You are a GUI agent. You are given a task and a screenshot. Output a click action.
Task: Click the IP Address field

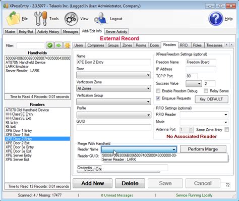(201, 69)
